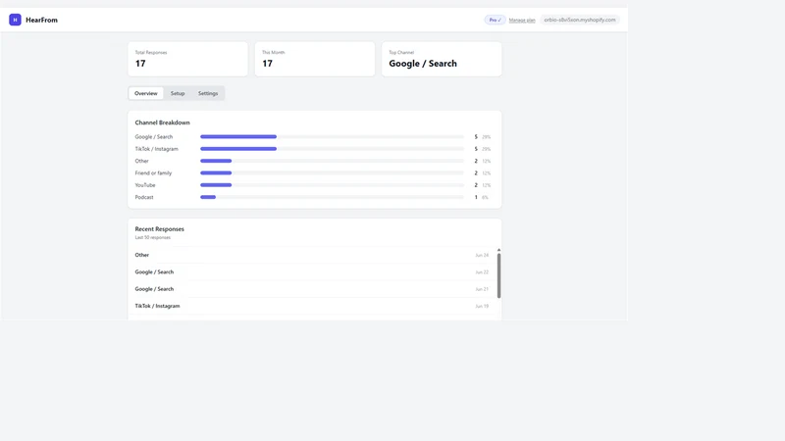Click the Podcast channel label
Image resolution: width=785 pixels, height=441 pixels.
tap(144, 197)
